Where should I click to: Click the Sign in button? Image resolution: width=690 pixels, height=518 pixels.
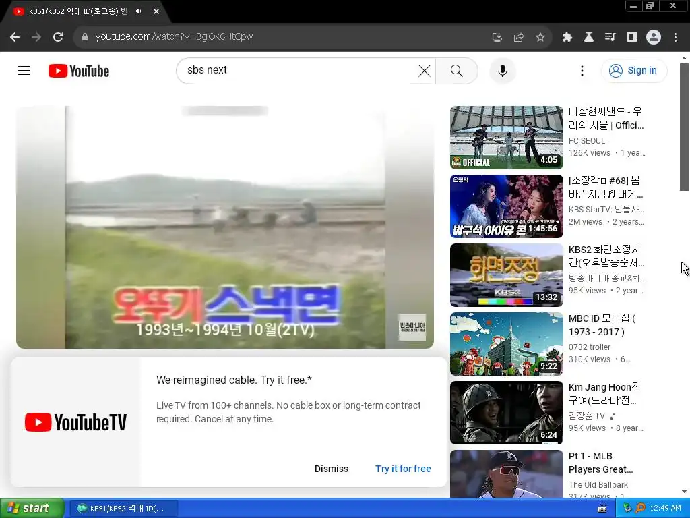tap(633, 70)
